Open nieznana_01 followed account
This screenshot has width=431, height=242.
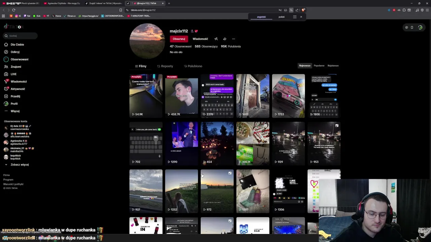(x=19, y=150)
